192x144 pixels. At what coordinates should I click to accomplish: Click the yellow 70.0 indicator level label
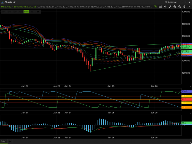[187, 96]
